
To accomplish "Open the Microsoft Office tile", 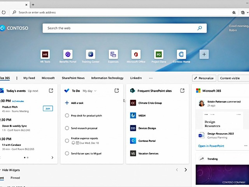I will (136, 55).
